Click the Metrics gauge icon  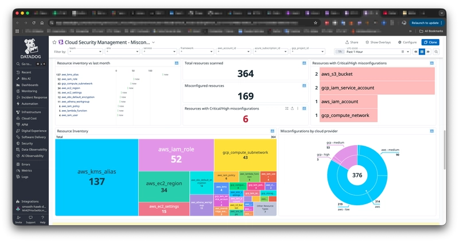(x=18, y=170)
